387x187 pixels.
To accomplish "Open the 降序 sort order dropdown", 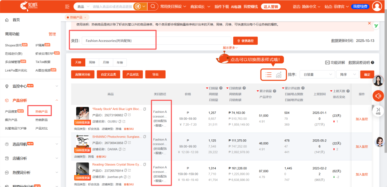I will [x=348, y=75].
